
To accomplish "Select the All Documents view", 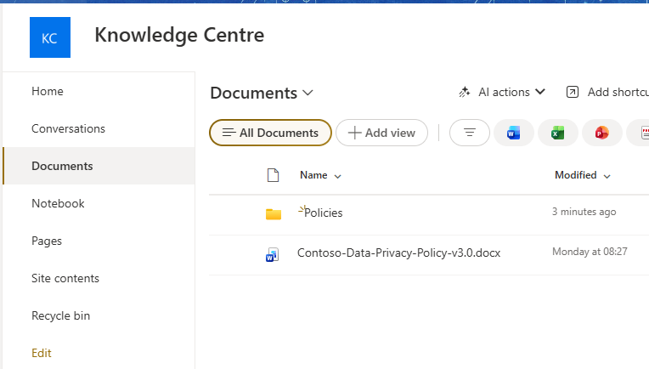I will pyautogui.click(x=270, y=133).
